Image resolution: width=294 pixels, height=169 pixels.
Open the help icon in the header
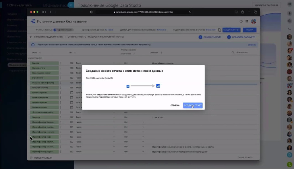[241, 21]
